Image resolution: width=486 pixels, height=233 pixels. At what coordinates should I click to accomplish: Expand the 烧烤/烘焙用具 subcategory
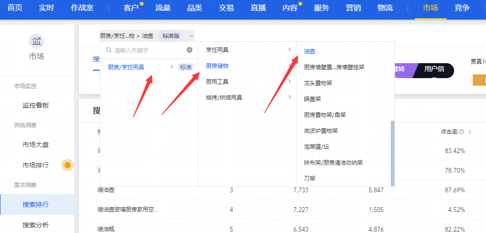[x=289, y=97]
